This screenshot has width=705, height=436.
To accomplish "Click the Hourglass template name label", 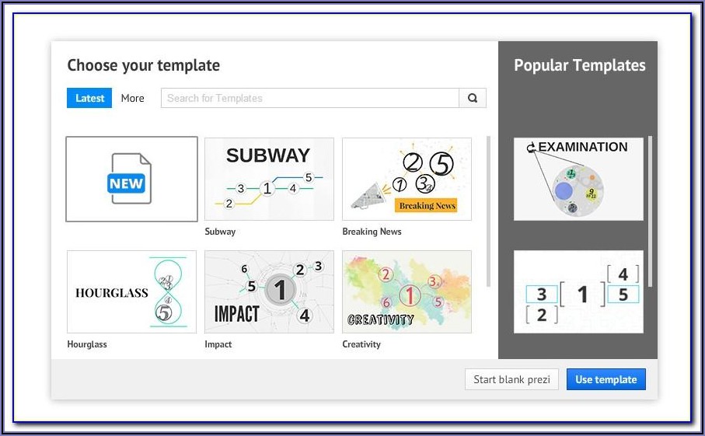I will pos(87,344).
